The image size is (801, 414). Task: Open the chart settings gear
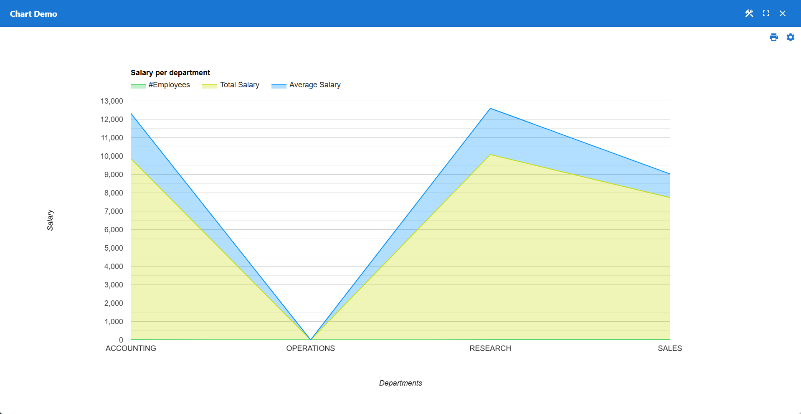(791, 37)
